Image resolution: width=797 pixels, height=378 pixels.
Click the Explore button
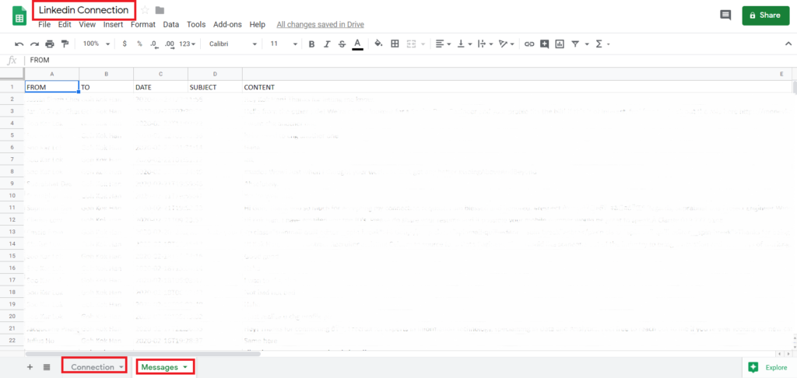(x=767, y=367)
